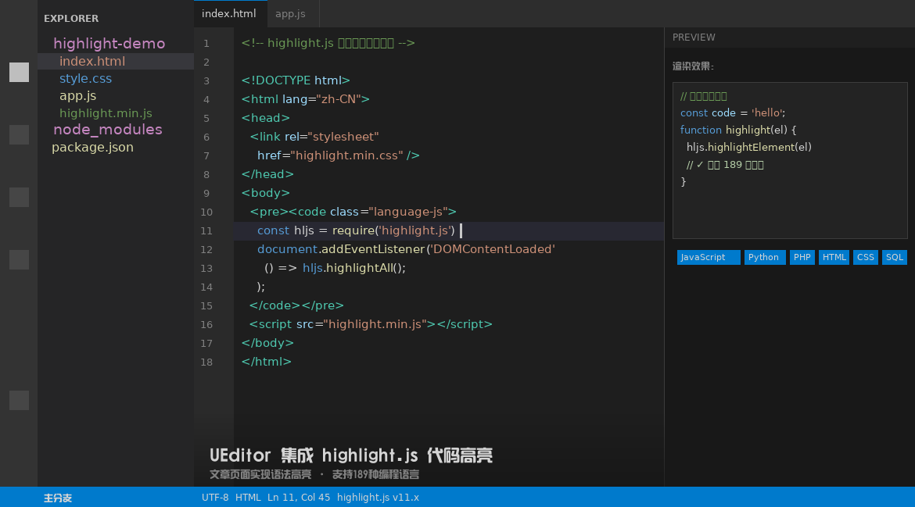
Task: Click the third square icon in activity bar
Action: (20, 197)
